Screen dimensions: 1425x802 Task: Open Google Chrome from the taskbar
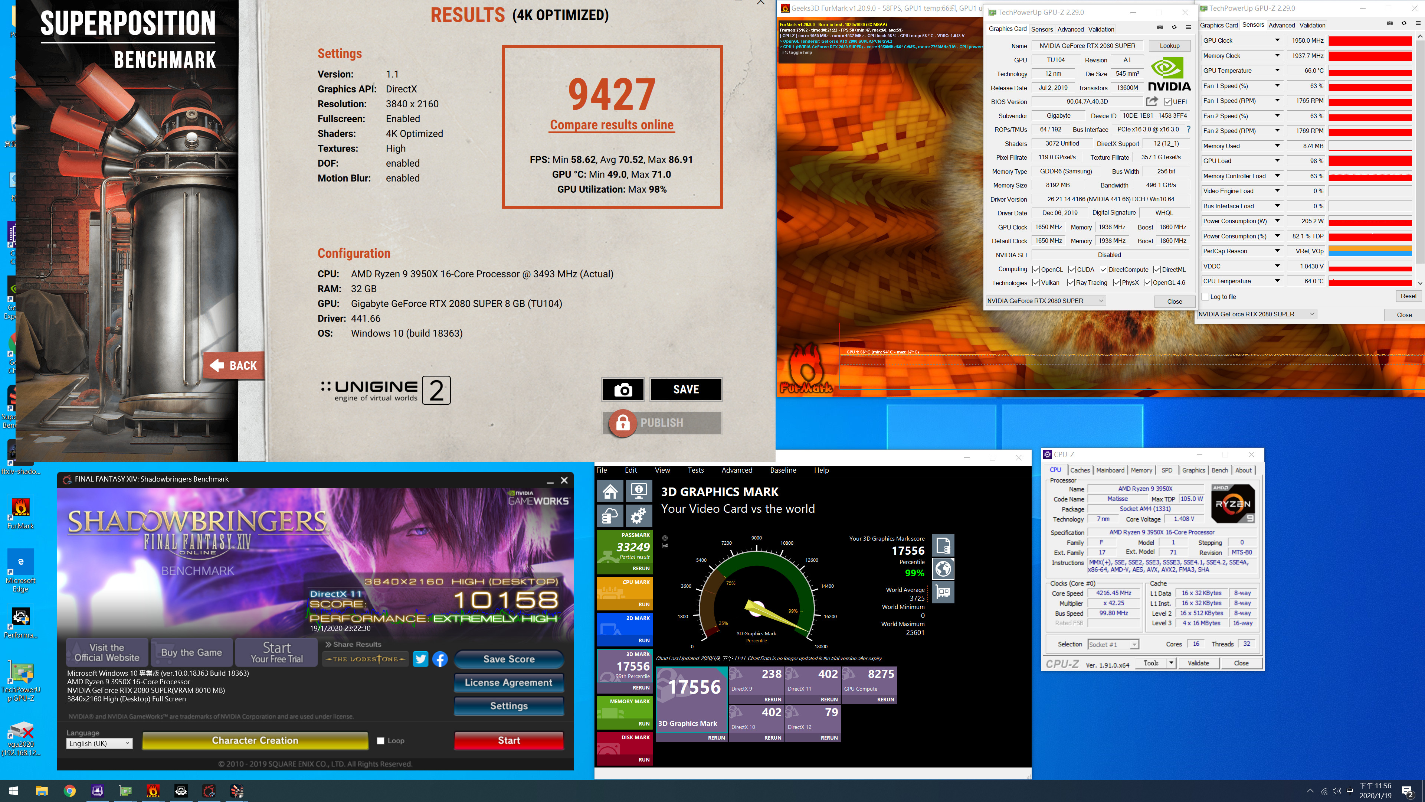(70, 791)
